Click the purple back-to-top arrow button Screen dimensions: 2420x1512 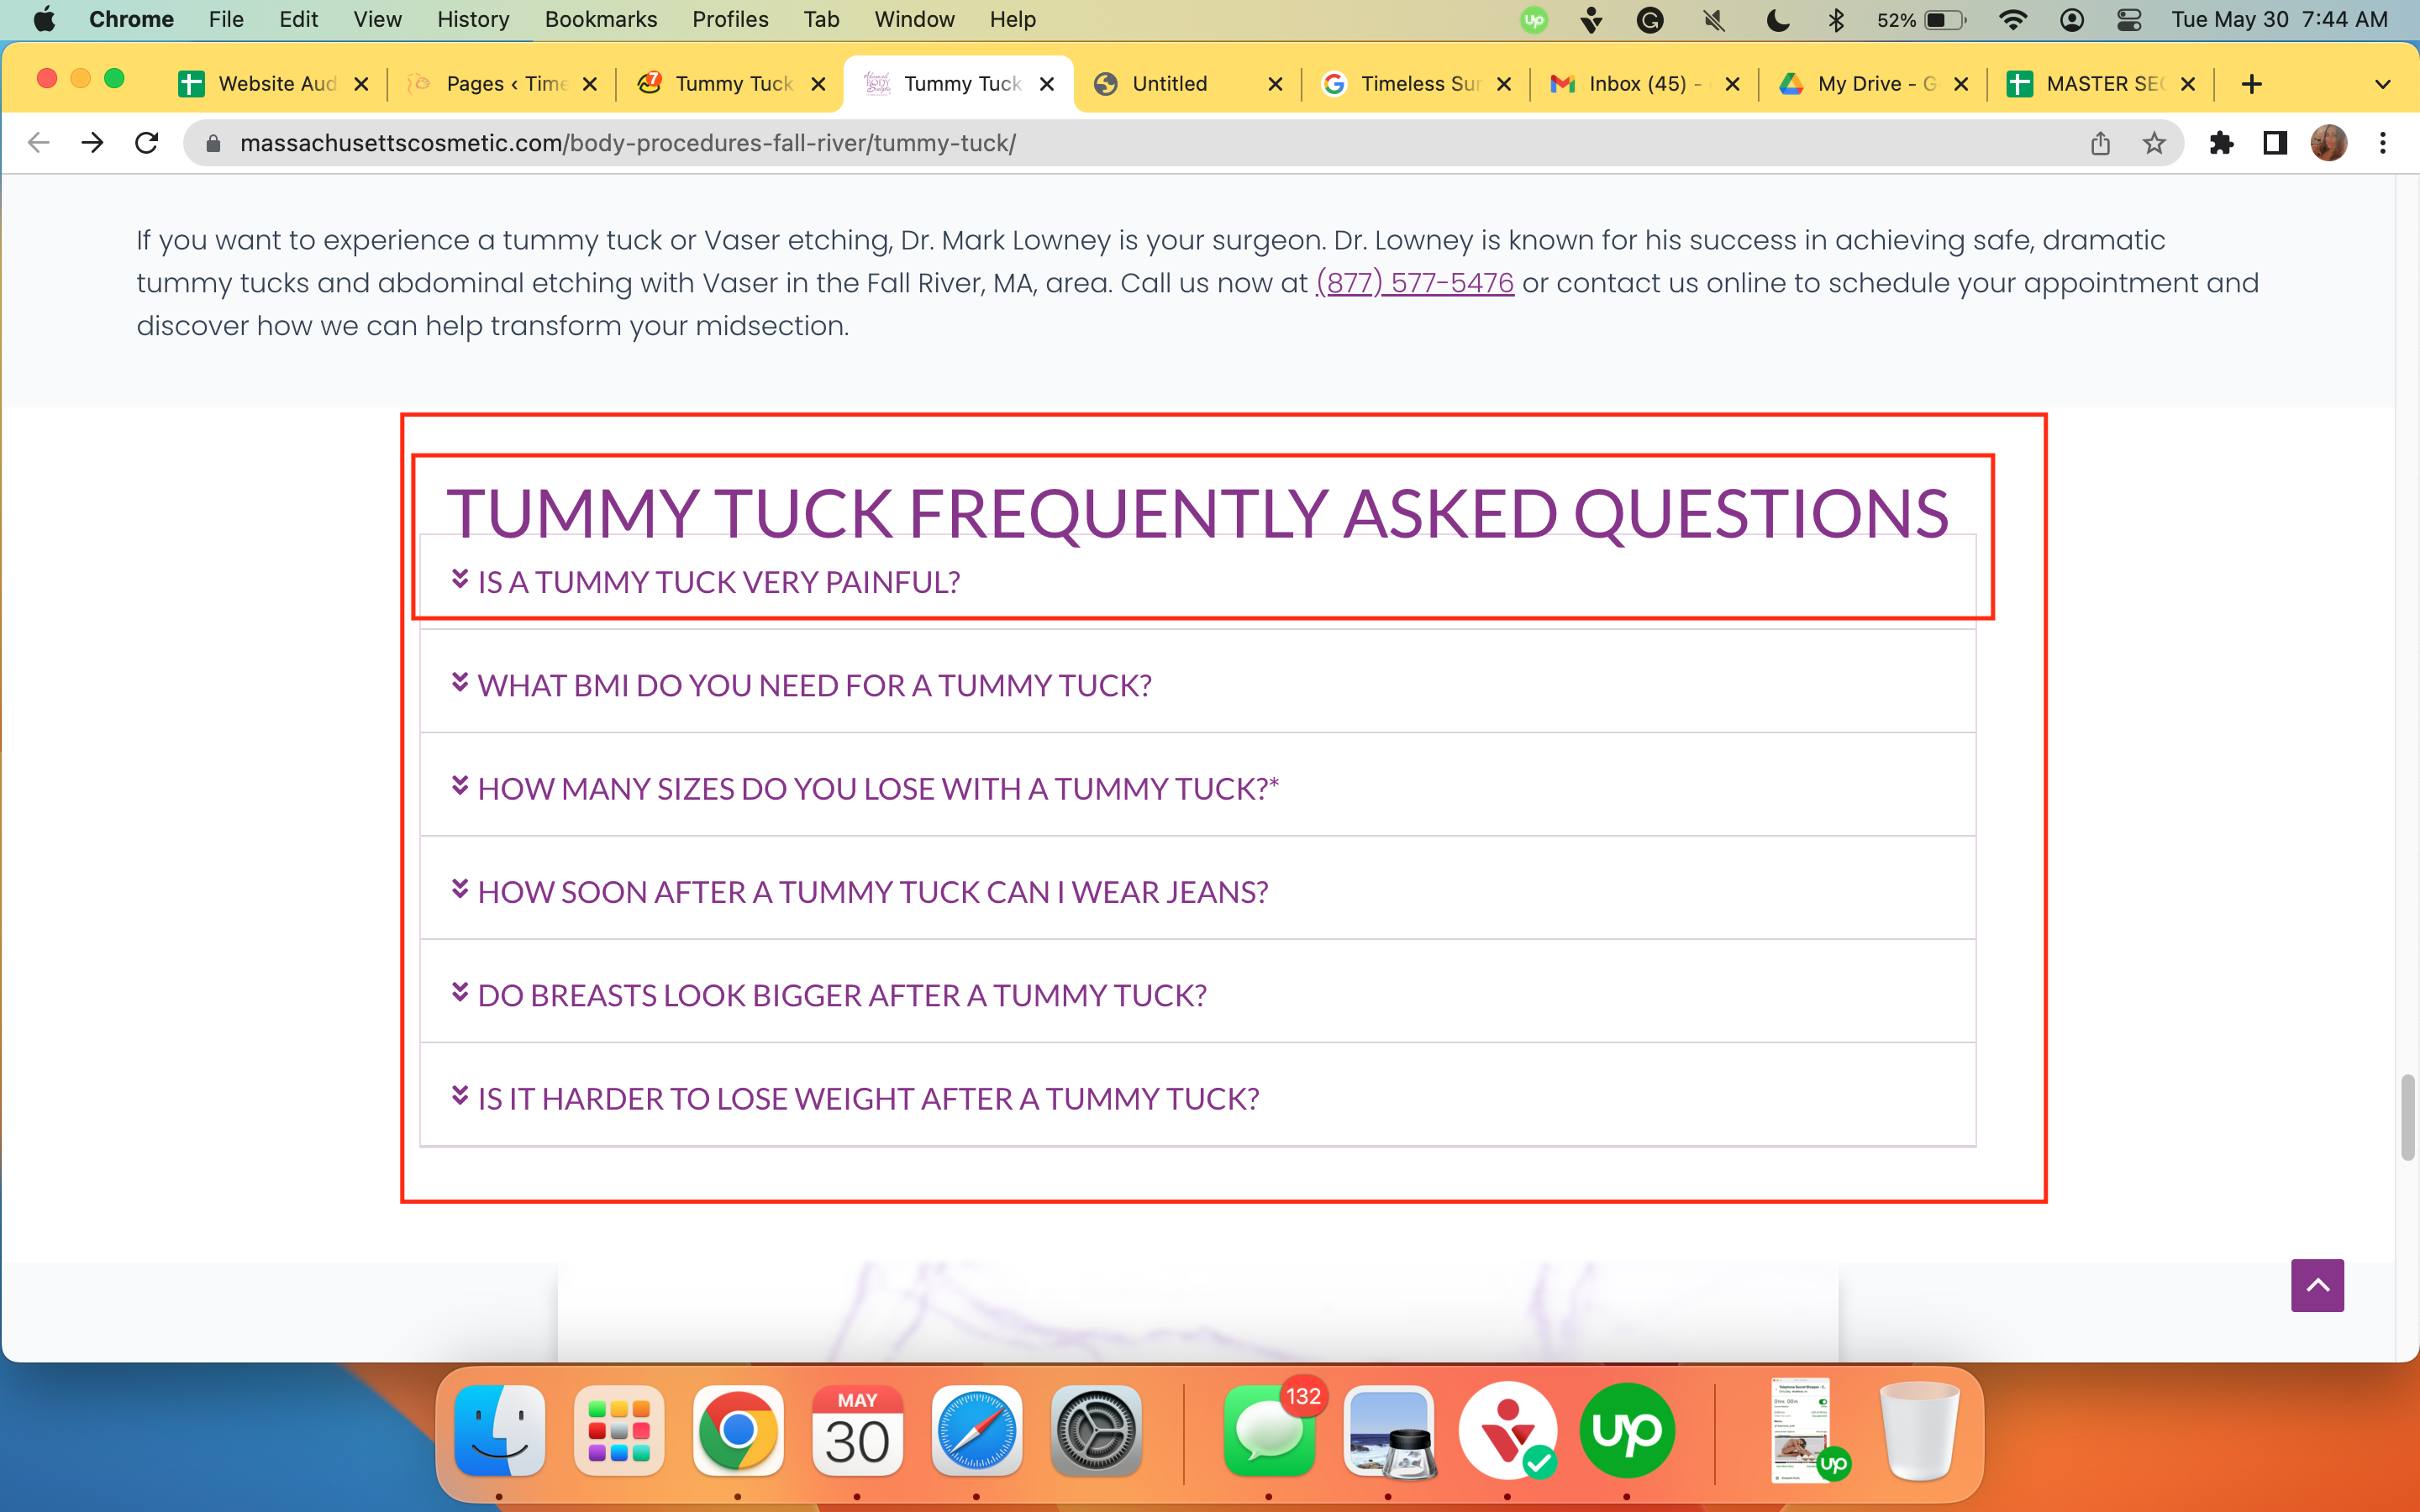tap(2317, 1285)
